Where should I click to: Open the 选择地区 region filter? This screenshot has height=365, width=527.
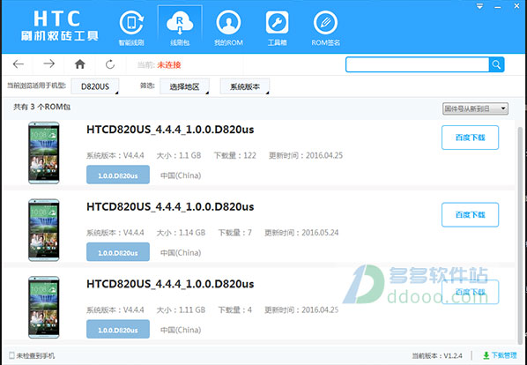point(184,86)
